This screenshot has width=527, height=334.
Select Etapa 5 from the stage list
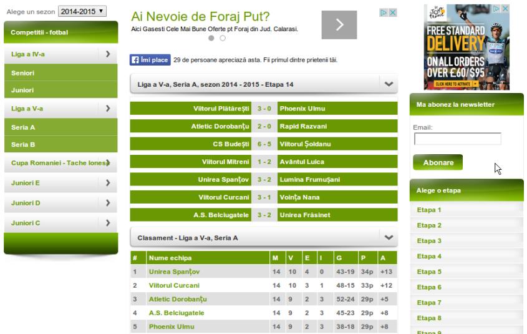[x=429, y=272]
